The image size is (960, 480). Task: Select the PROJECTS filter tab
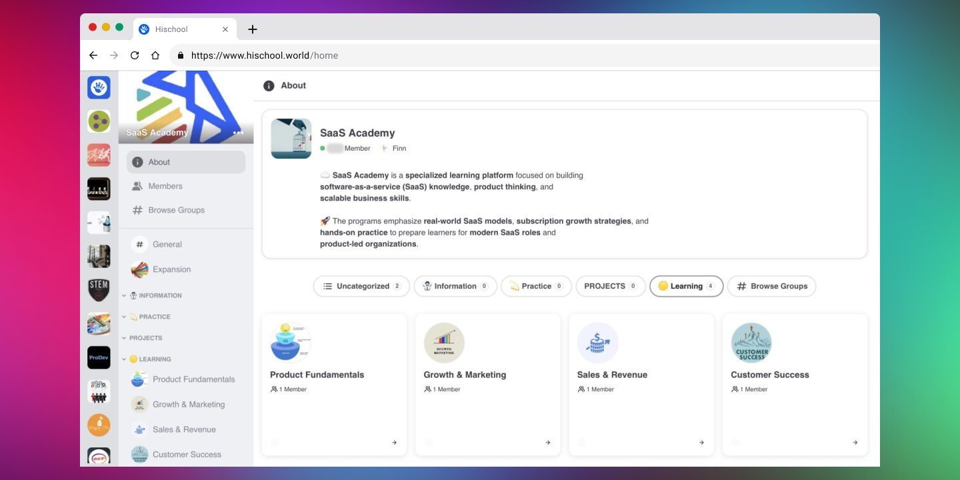click(611, 286)
